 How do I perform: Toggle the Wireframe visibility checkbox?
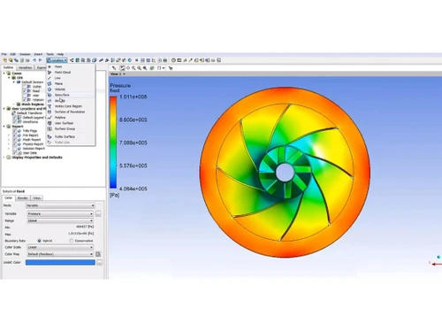pos(14,122)
